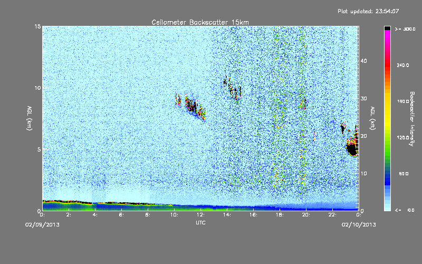Click the 'AGL (km)' left axis label

[30, 118]
